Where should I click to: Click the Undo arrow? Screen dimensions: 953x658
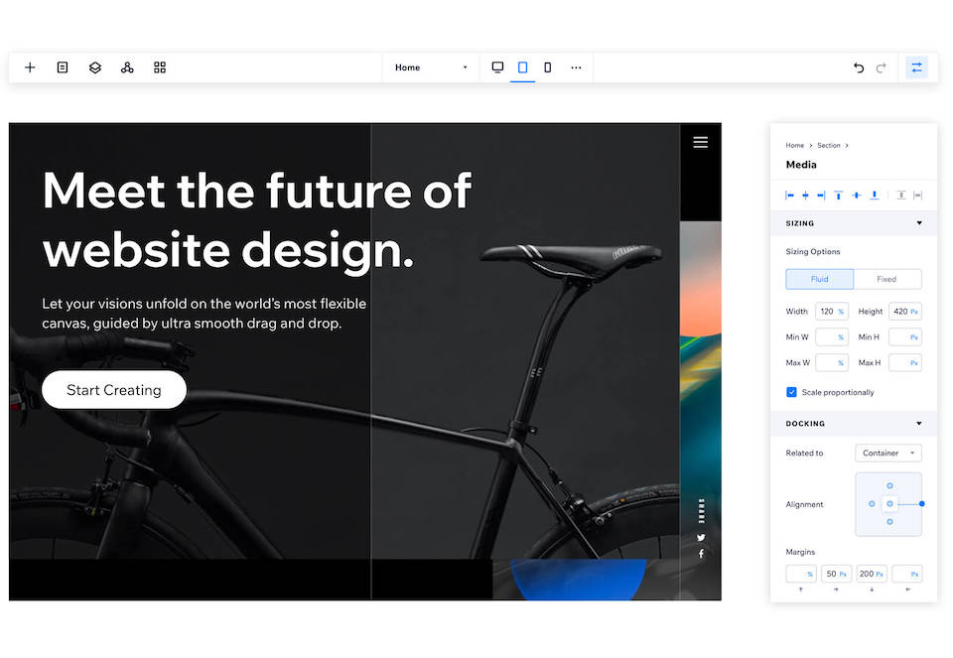[x=859, y=67]
